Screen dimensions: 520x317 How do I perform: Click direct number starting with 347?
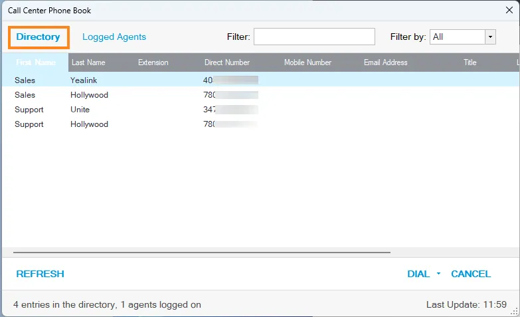coord(230,110)
